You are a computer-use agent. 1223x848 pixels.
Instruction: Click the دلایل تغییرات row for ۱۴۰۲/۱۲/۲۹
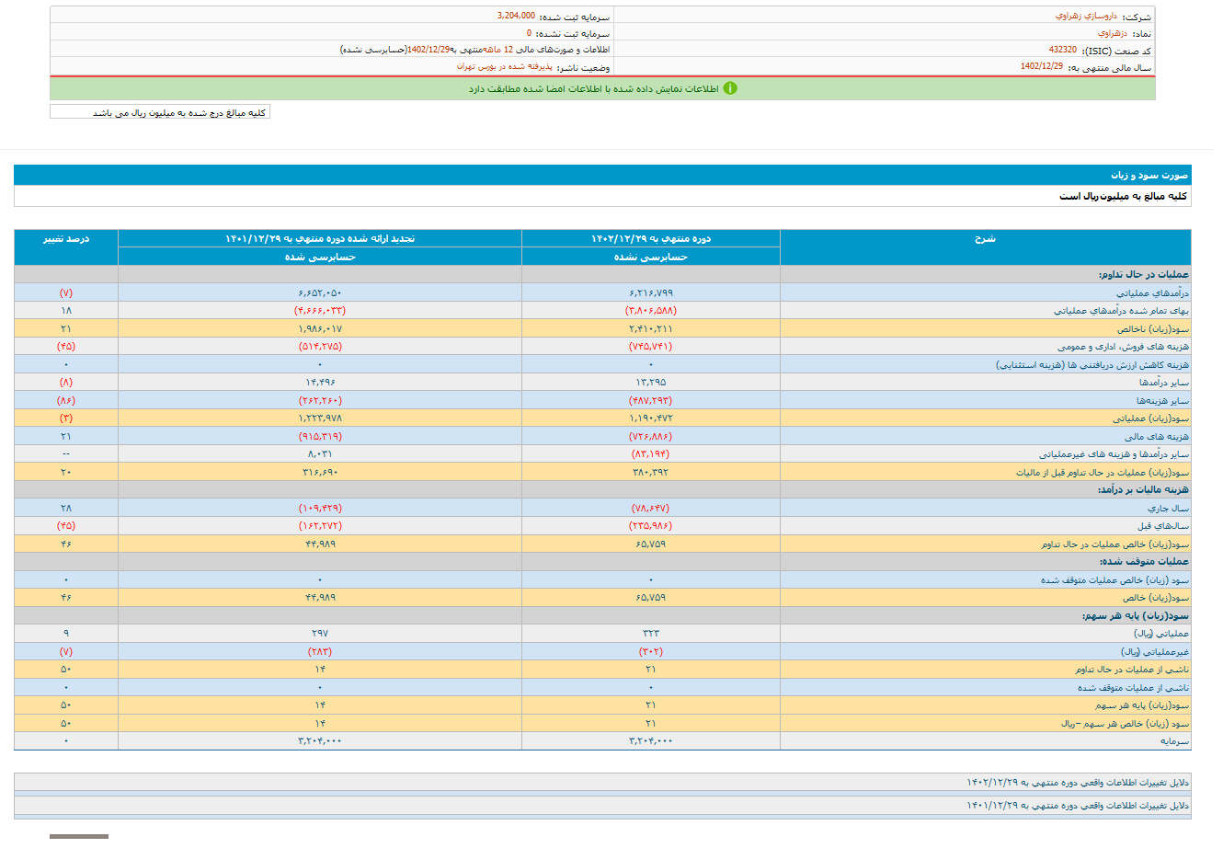tap(1077, 783)
